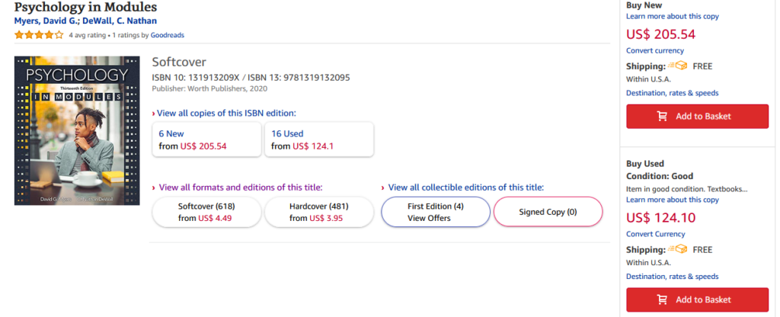This screenshot has height=317, width=780.
Task: View all collectible editions of this title
Action: 465,187
